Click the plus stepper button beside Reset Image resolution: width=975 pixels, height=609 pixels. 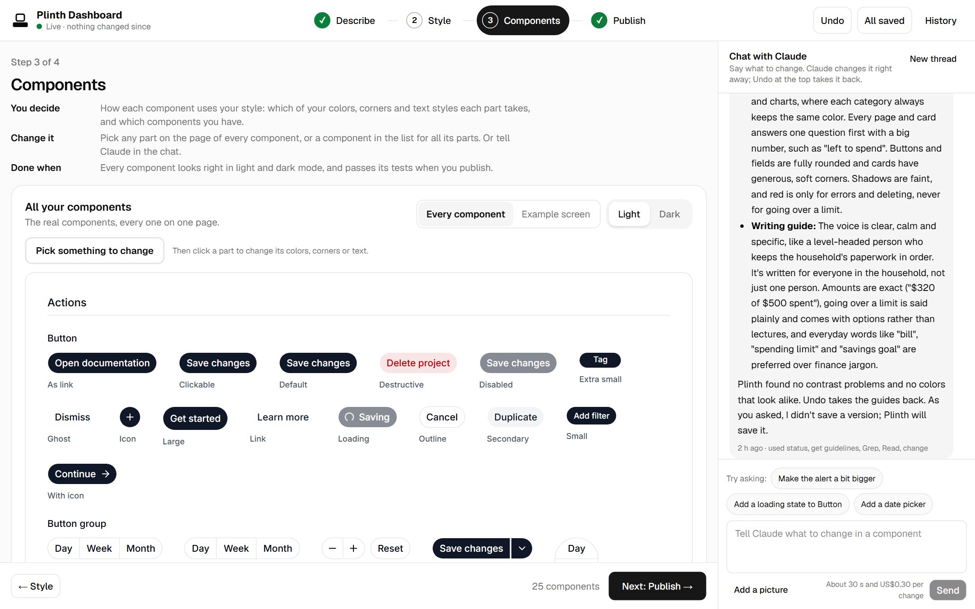pos(353,548)
